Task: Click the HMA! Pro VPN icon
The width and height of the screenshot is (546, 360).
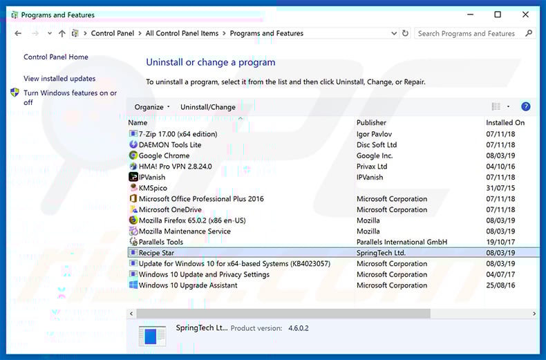Action: [133, 166]
